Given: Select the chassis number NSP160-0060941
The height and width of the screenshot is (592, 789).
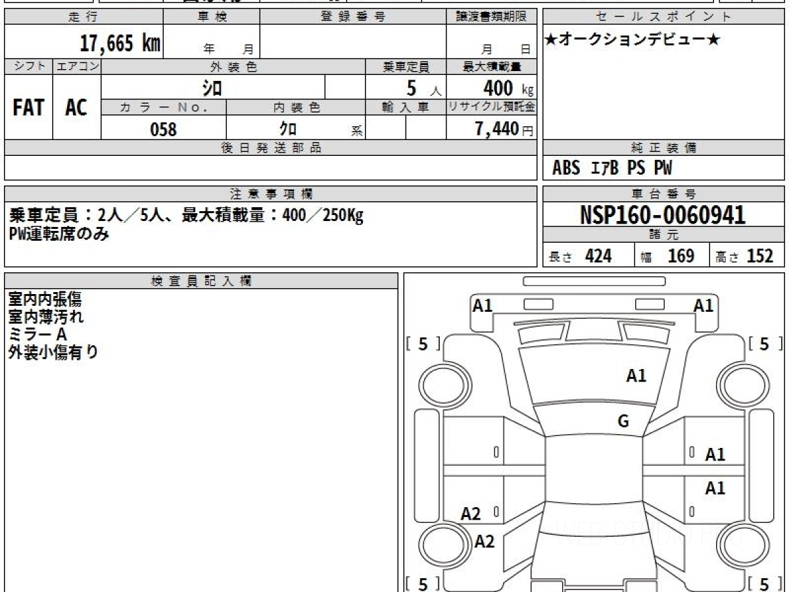Looking at the screenshot, I should click(663, 215).
